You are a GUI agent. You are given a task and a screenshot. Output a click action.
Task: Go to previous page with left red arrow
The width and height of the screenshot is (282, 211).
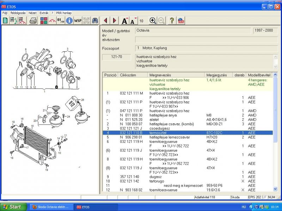[105, 20]
